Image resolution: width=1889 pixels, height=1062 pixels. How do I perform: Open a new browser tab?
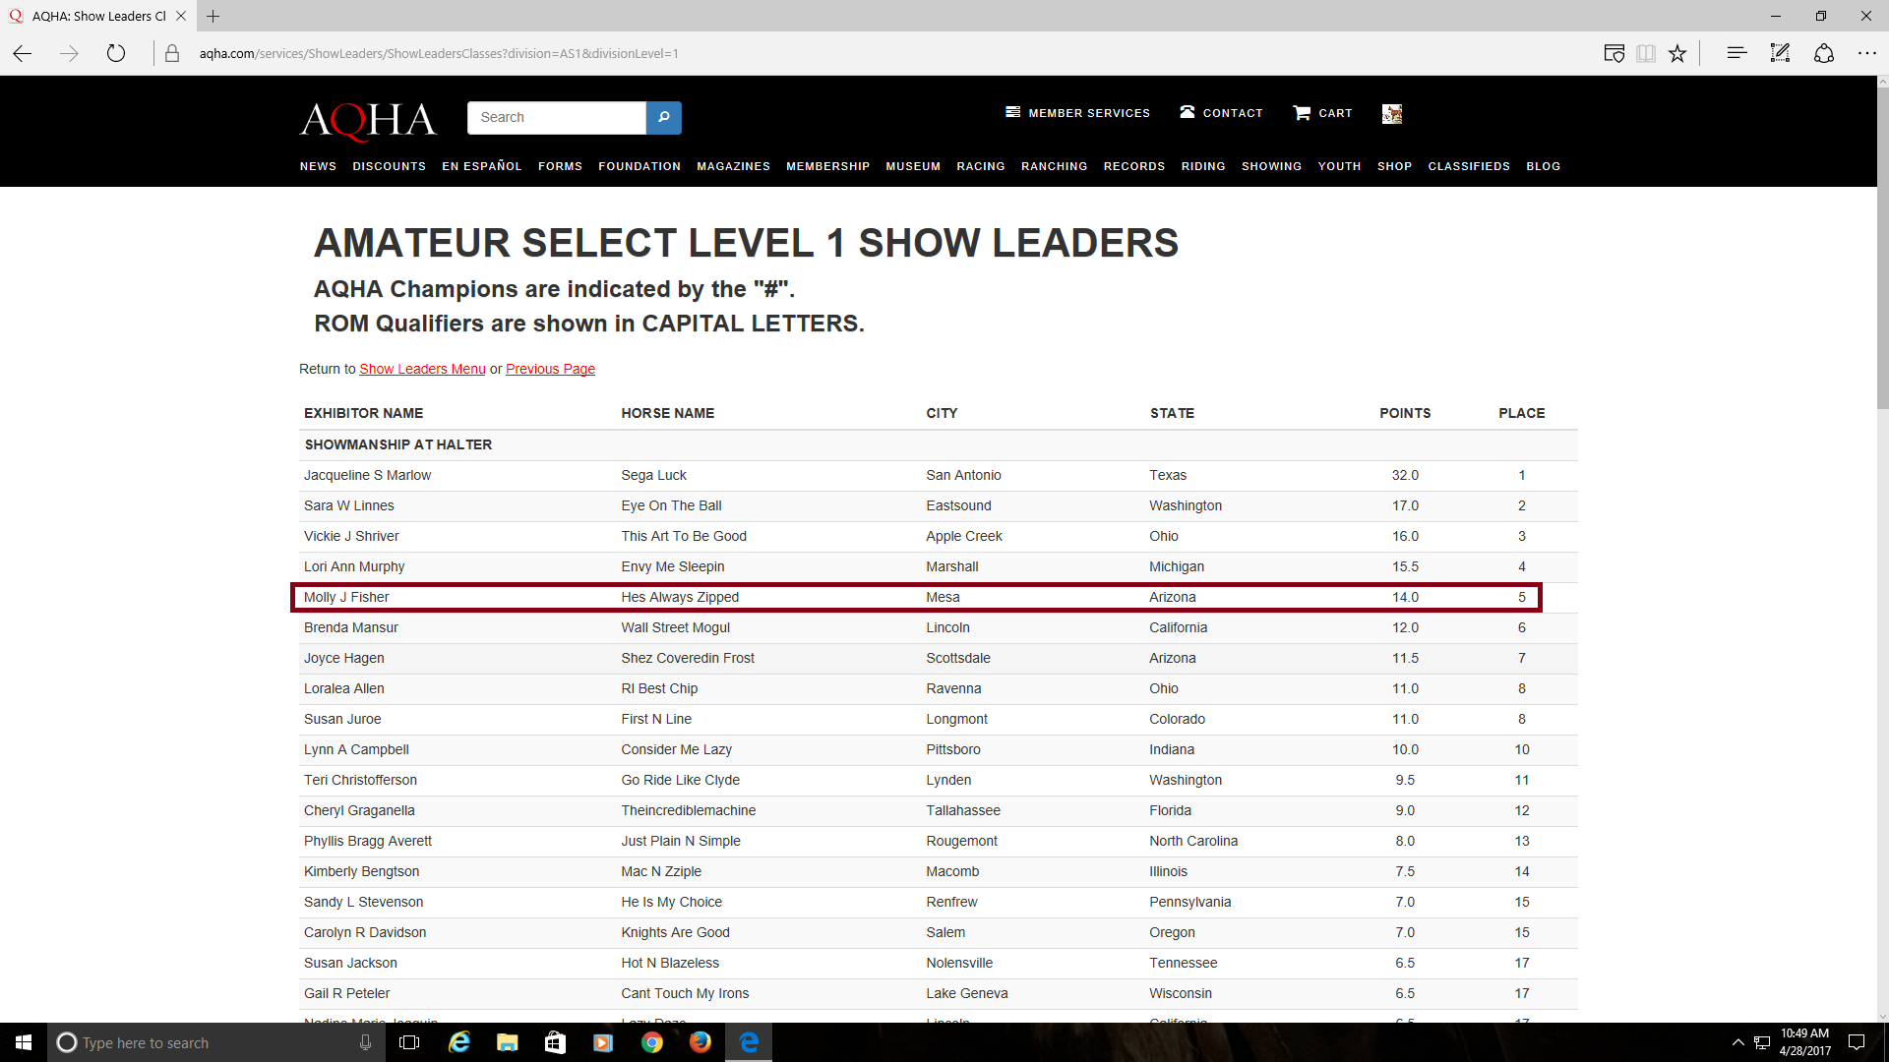(213, 16)
